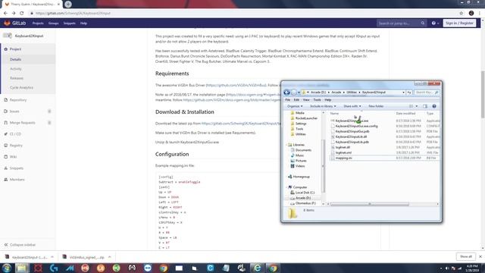Click the Logitech G icon in the taskbar
Screen dimensions: 485x273
pyautogui.click(x=54, y=268)
